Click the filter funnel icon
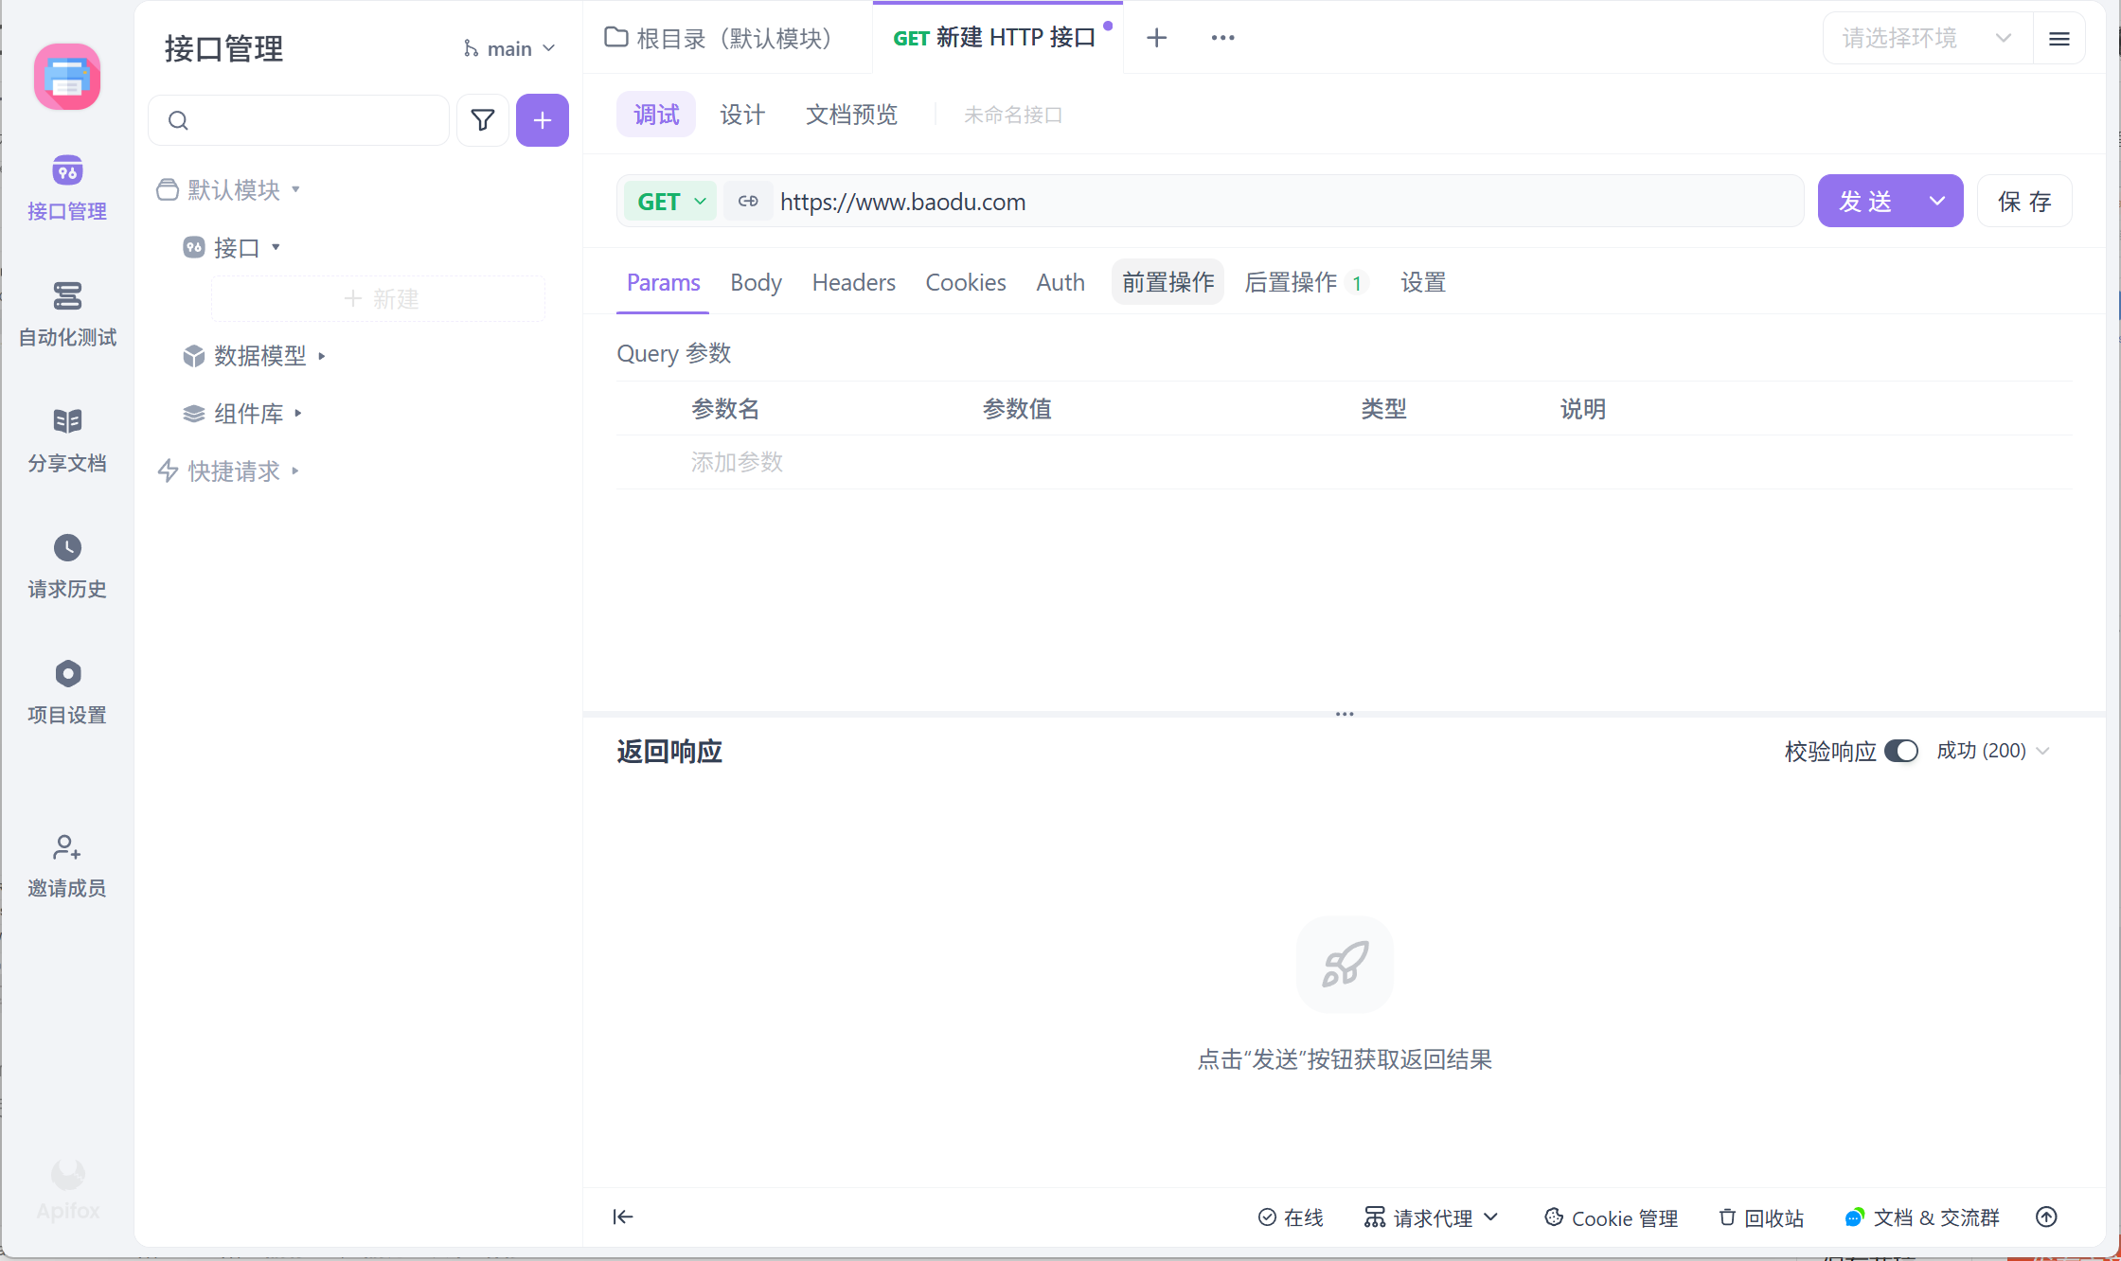Screen dimensions: 2121x1261 pyautogui.click(x=483, y=120)
